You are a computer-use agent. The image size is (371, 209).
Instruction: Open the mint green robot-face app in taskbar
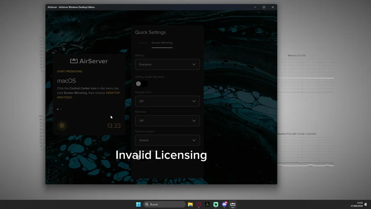(x=216, y=204)
